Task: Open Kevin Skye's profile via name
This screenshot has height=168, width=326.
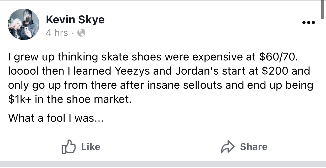Action: [75, 19]
